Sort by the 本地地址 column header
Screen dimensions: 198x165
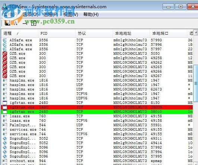coord(131,34)
